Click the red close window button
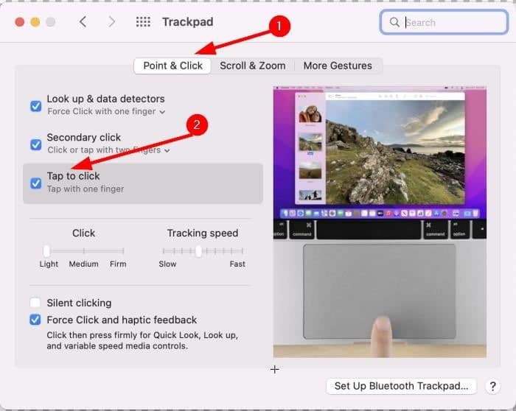 [x=19, y=22]
